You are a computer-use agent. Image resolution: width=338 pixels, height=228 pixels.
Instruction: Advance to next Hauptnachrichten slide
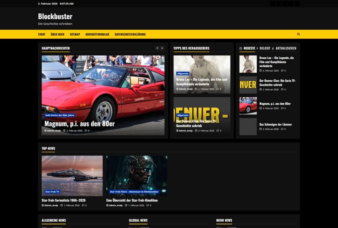(x=162, y=48)
